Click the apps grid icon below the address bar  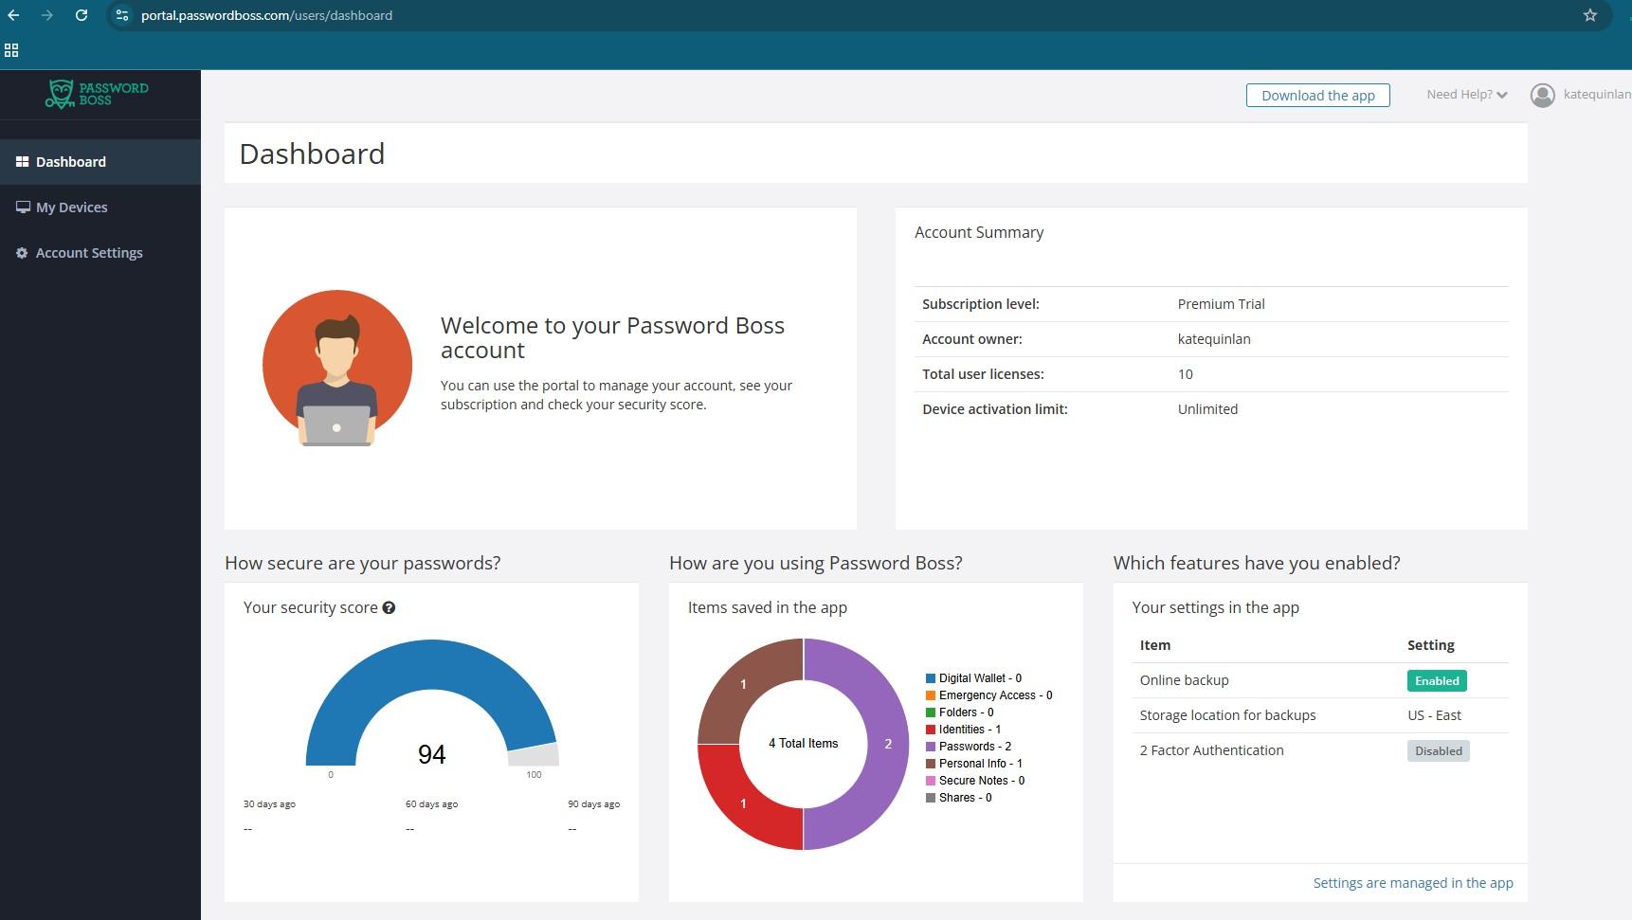(x=11, y=49)
